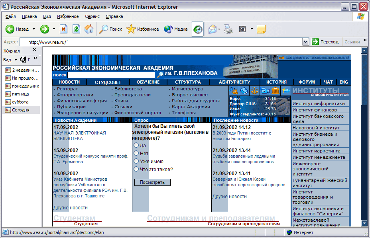Expand the 'На прошло…' history group
Image resolution: width=370 pixels, height=238 pixels.
[22, 78]
